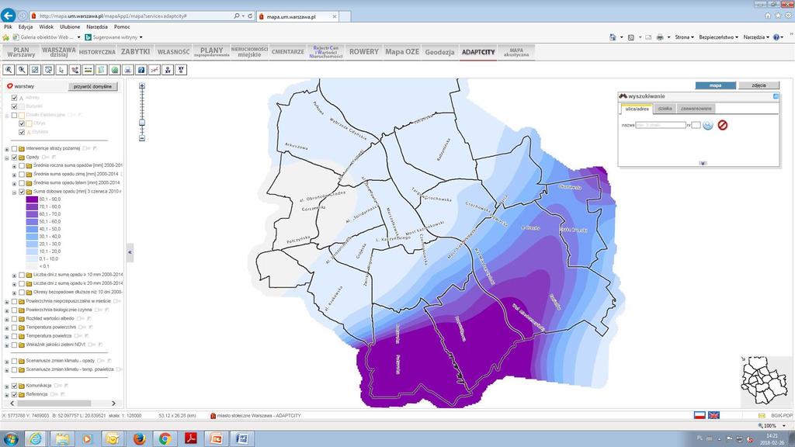Select the mapa view button
795x447 pixels.
[715, 85]
